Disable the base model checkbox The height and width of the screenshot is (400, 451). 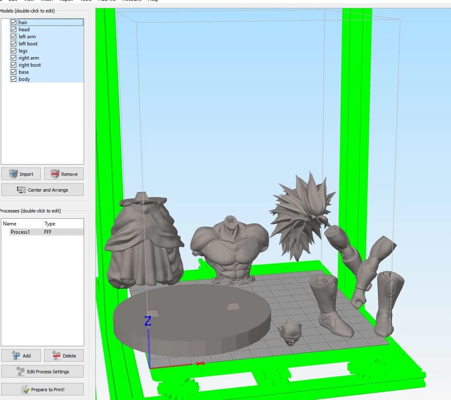tap(13, 72)
